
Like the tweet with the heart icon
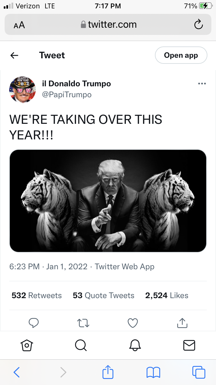[x=133, y=323]
